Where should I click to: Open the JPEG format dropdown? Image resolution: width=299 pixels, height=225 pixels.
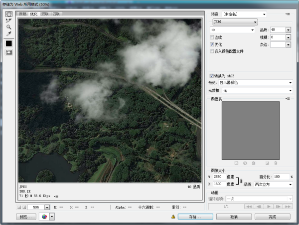tap(234, 22)
